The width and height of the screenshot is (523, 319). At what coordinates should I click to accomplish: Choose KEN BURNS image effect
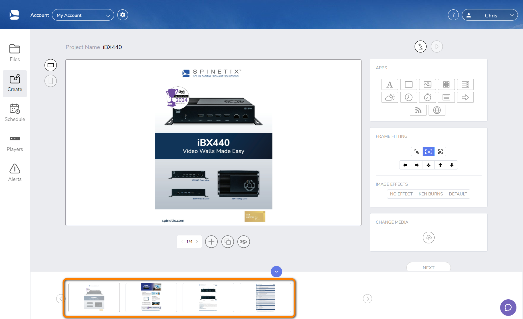click(x=431, y=194)
